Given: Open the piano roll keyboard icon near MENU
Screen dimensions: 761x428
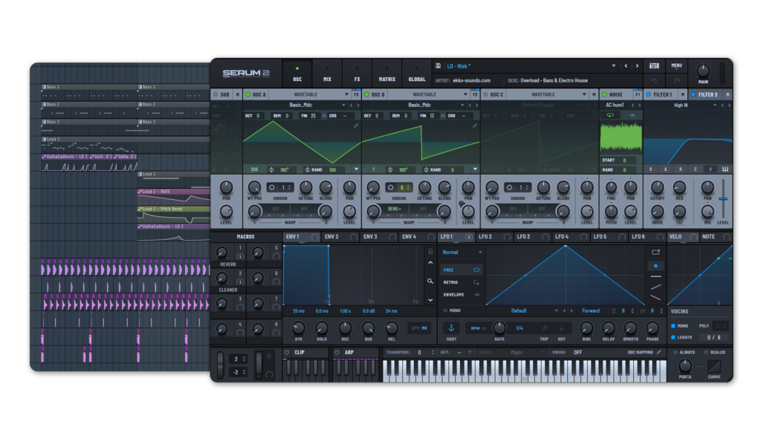Looking at the screenshot, I should coord(653,66).
